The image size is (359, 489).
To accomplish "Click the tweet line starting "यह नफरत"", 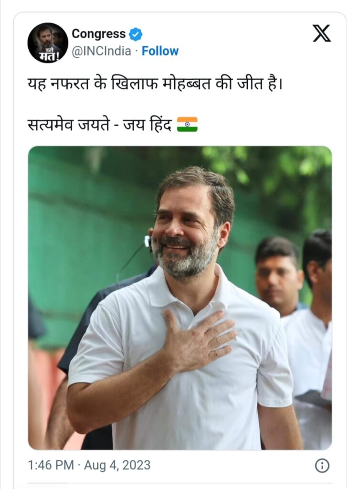I will point(155,85).
